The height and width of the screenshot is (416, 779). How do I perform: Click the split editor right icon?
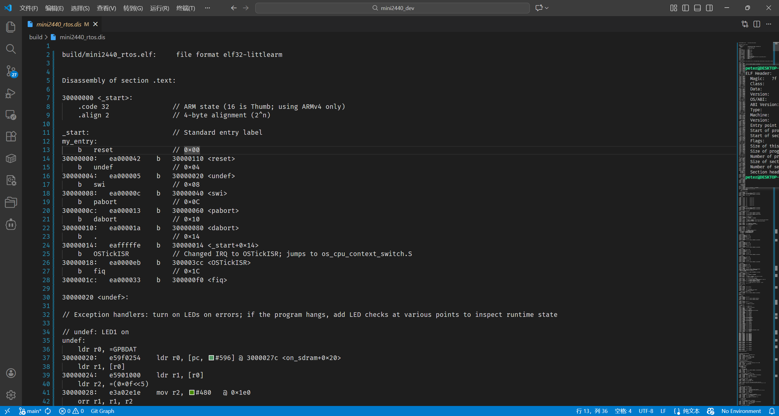757,24
